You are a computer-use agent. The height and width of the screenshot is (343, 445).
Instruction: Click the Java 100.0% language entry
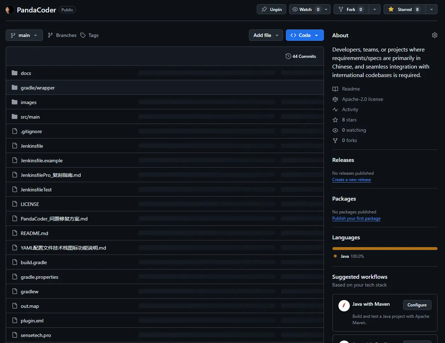[x=349, y=256]
